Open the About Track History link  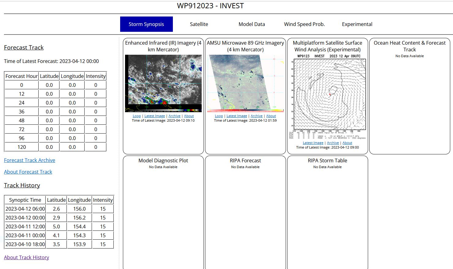tap(26, 257)
